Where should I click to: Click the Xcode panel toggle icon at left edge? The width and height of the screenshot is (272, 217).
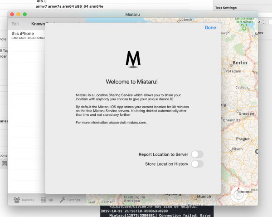[x=5, y=163]
